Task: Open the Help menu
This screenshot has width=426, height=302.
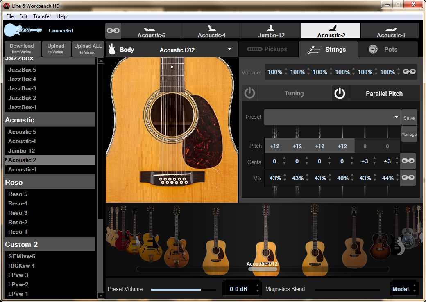Action: 61,16
